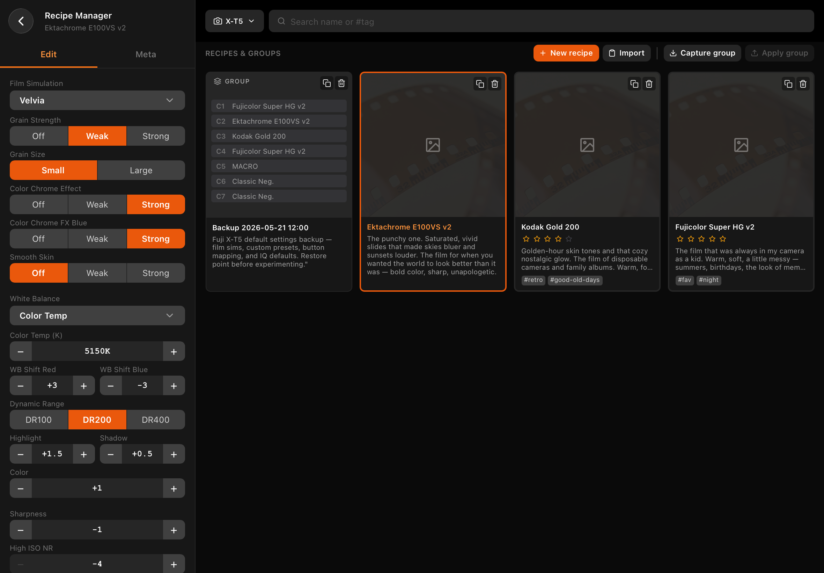Click the Import button
824x573 pixels.
point(626,53)
